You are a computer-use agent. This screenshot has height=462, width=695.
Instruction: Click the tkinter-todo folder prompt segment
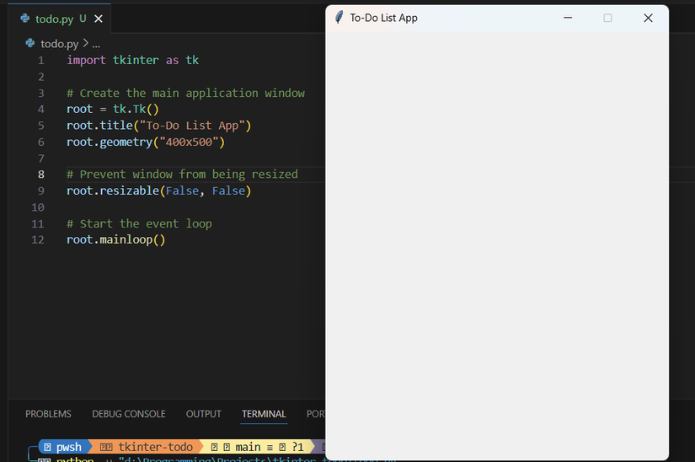(147, 447)
